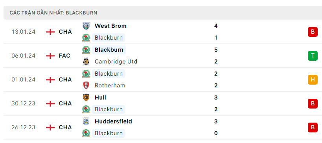The height and width of the screenshot is (143, 322).
Task: Select the FAC competition label
Action: (x=64, y=56)
